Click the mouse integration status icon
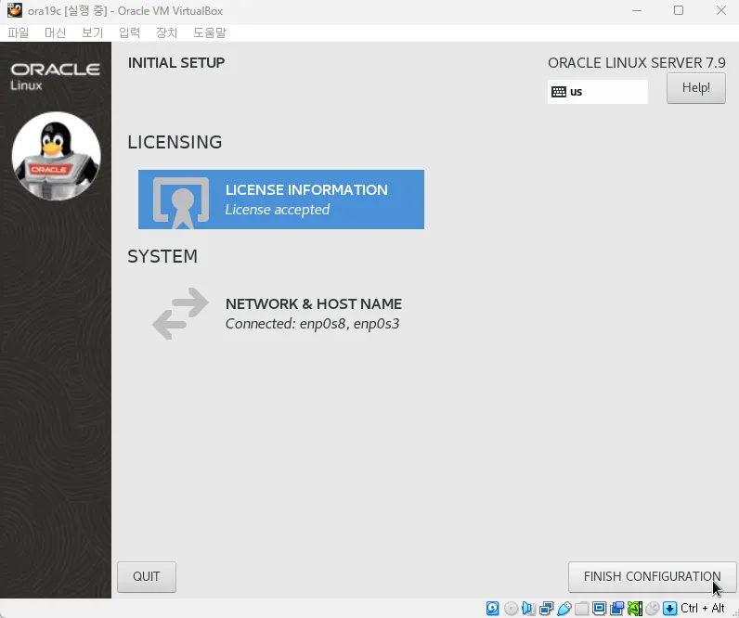739x618 pixels. click(x=653, y=608)
